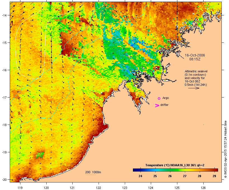Click the '200 1000m' depth contour label
Viewport: 229px width, 190px height.
93,172
